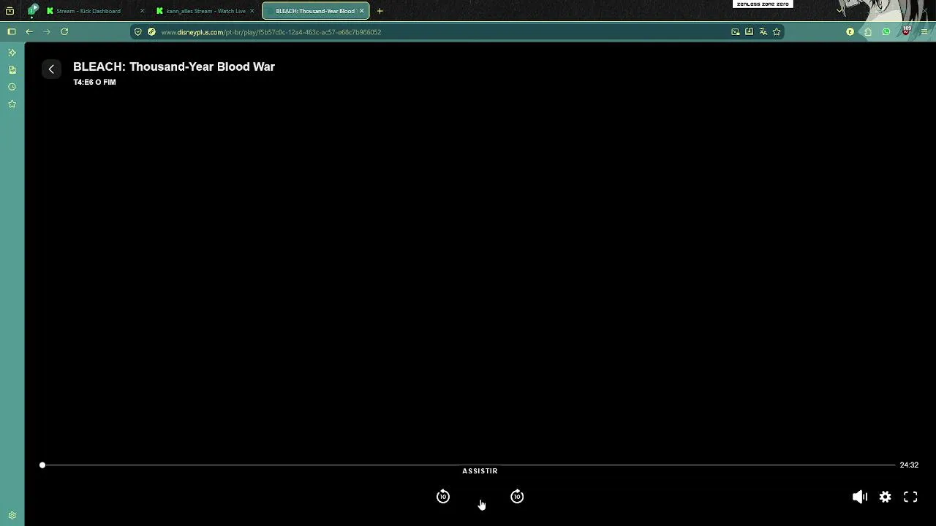Image resolution: width=936 pixels, height=526 pixels.
Task: Open the site permissions icon beside the shield
Action: click(x=151, y=32)
